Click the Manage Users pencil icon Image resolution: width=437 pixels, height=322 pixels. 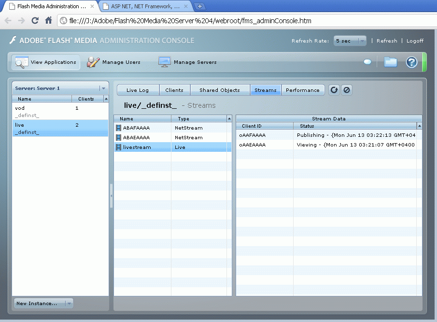point(93,62)
